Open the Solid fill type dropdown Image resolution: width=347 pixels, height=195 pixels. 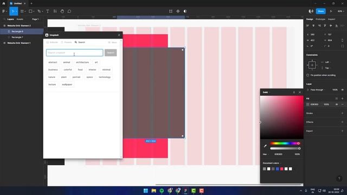tap(266, 92)
